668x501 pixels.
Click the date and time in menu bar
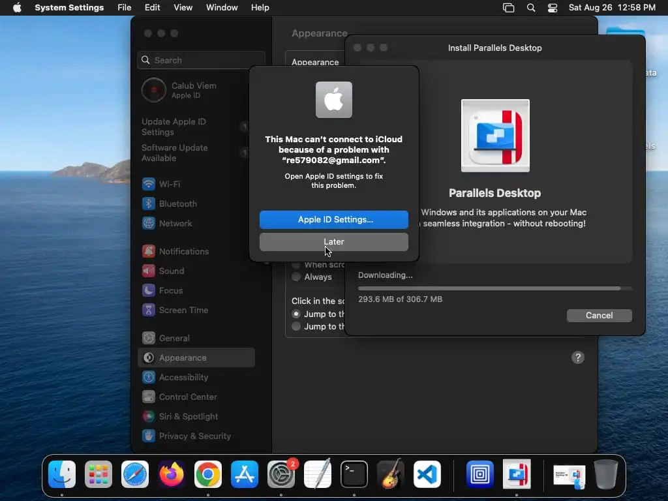click(x=612, y=8)
